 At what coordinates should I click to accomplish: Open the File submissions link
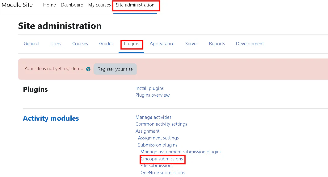157,166
